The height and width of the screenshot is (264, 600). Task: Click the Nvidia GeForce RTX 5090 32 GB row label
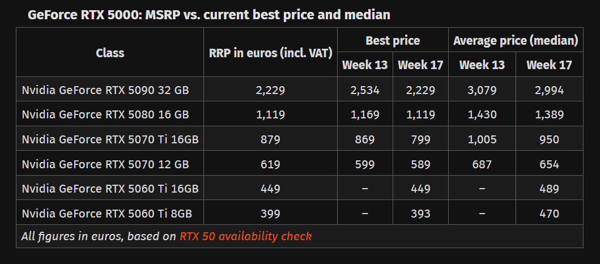105,90
